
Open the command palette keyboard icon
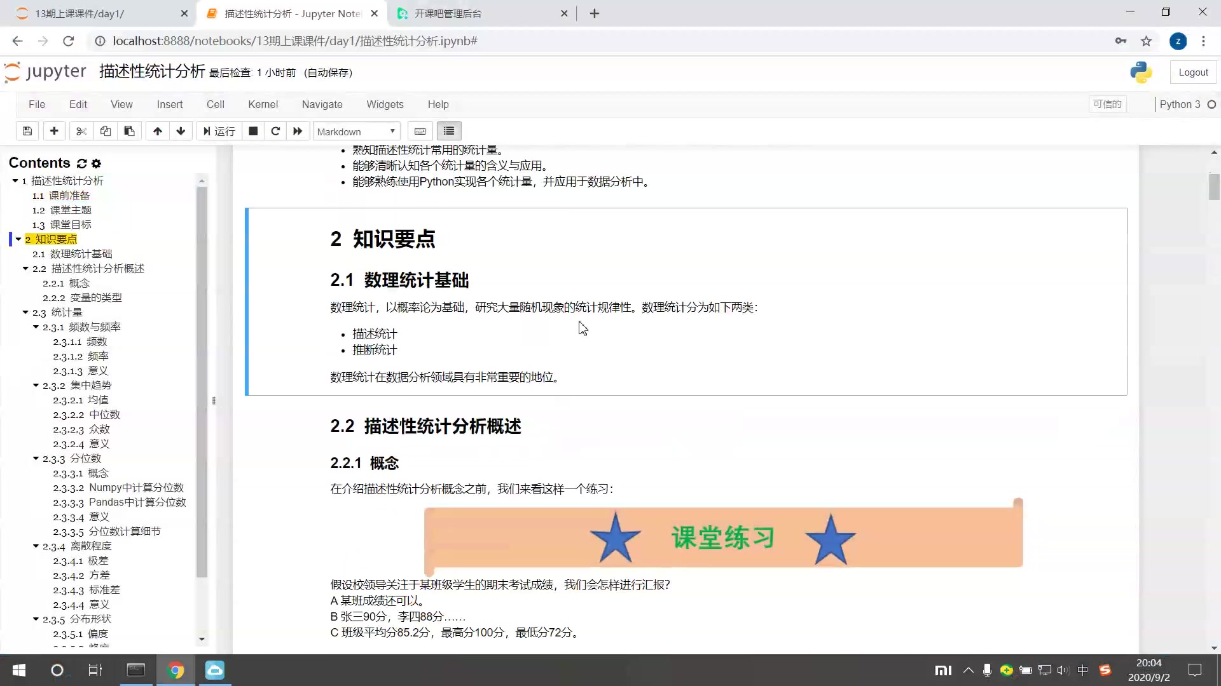point(420,131)
